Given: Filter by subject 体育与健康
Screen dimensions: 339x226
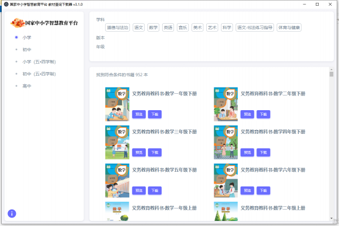Looking at the screenshot, I should (289, 28).
